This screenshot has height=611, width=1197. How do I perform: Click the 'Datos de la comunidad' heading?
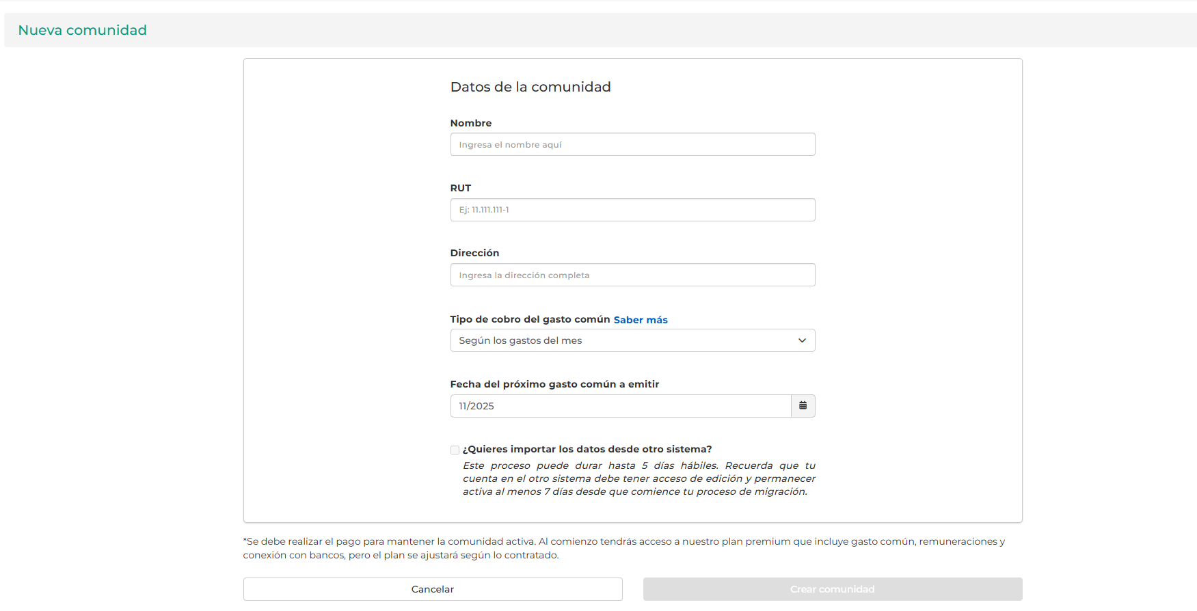coord(530,87)
